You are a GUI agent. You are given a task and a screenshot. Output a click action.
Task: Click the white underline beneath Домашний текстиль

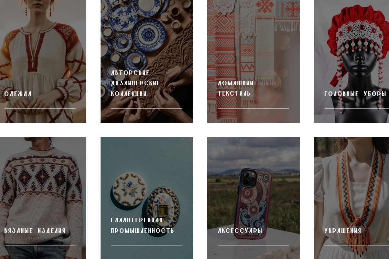click(254, 108)
